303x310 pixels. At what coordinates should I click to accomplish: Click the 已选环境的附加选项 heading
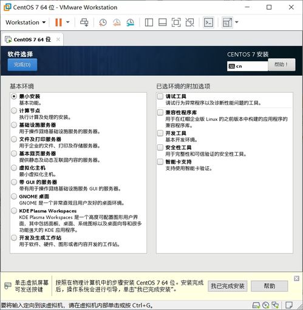point(183,86)
